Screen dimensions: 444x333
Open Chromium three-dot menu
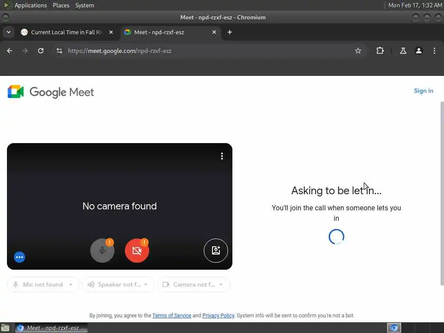pos(434,51)
